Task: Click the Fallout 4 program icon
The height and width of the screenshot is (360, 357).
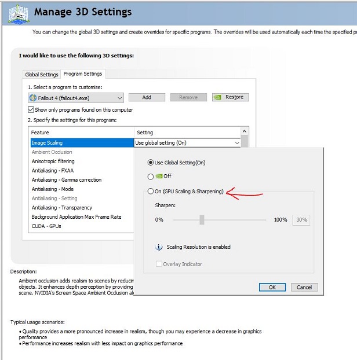Action: point(33,98)
